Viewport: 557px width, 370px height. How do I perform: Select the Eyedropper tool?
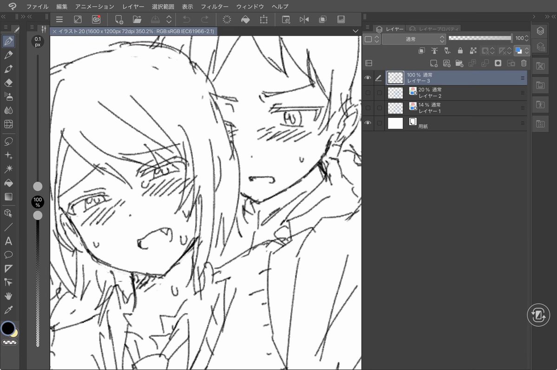point(8,310)
